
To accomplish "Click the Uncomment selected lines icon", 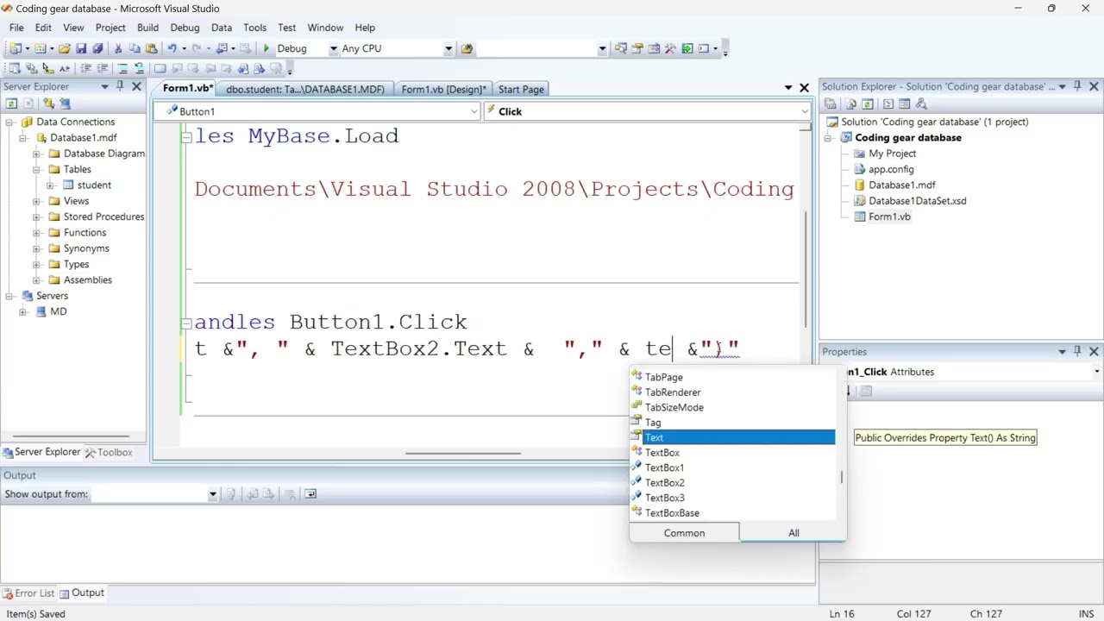I will (139, 68).
